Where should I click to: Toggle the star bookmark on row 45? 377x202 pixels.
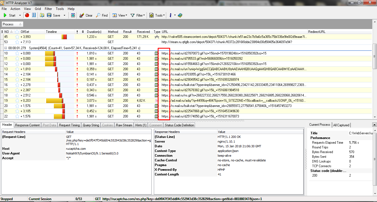coord(17,37)
